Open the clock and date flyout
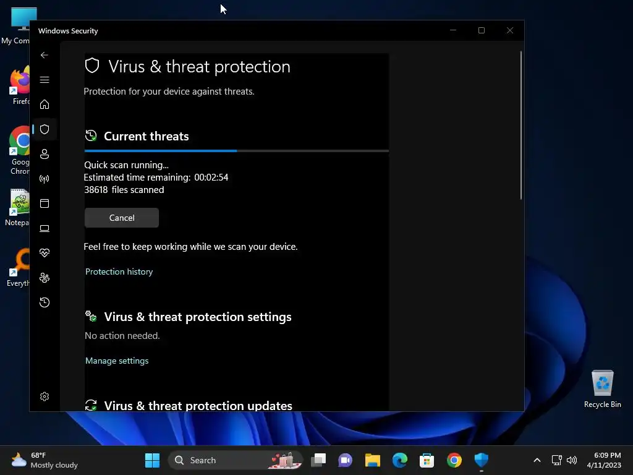Image resolution: width=633 pixels, height=475 pixels. pyautogui.click(x=604, y=460)
